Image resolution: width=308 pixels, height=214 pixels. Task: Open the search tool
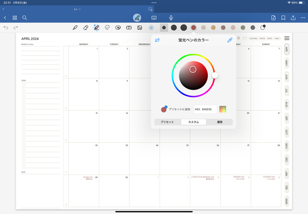(x=25, y=18)
